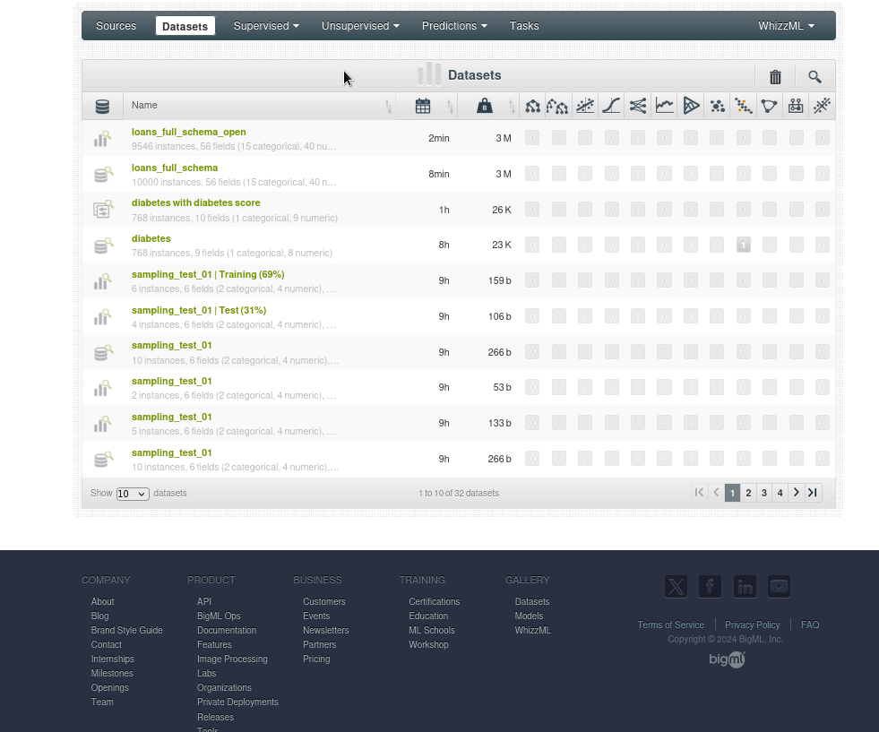Expand the Supervised menu

coord(266,26)
